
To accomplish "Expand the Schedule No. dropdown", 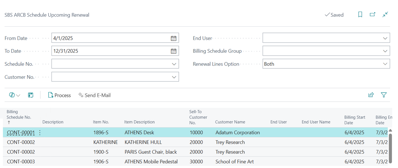I will click(174, 64).
